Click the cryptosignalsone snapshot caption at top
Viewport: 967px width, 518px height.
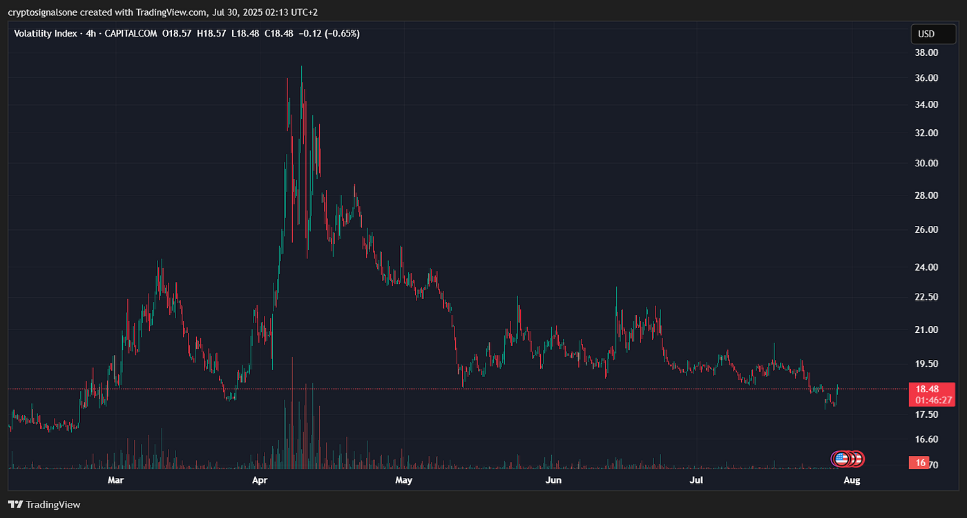pos(163,12)
